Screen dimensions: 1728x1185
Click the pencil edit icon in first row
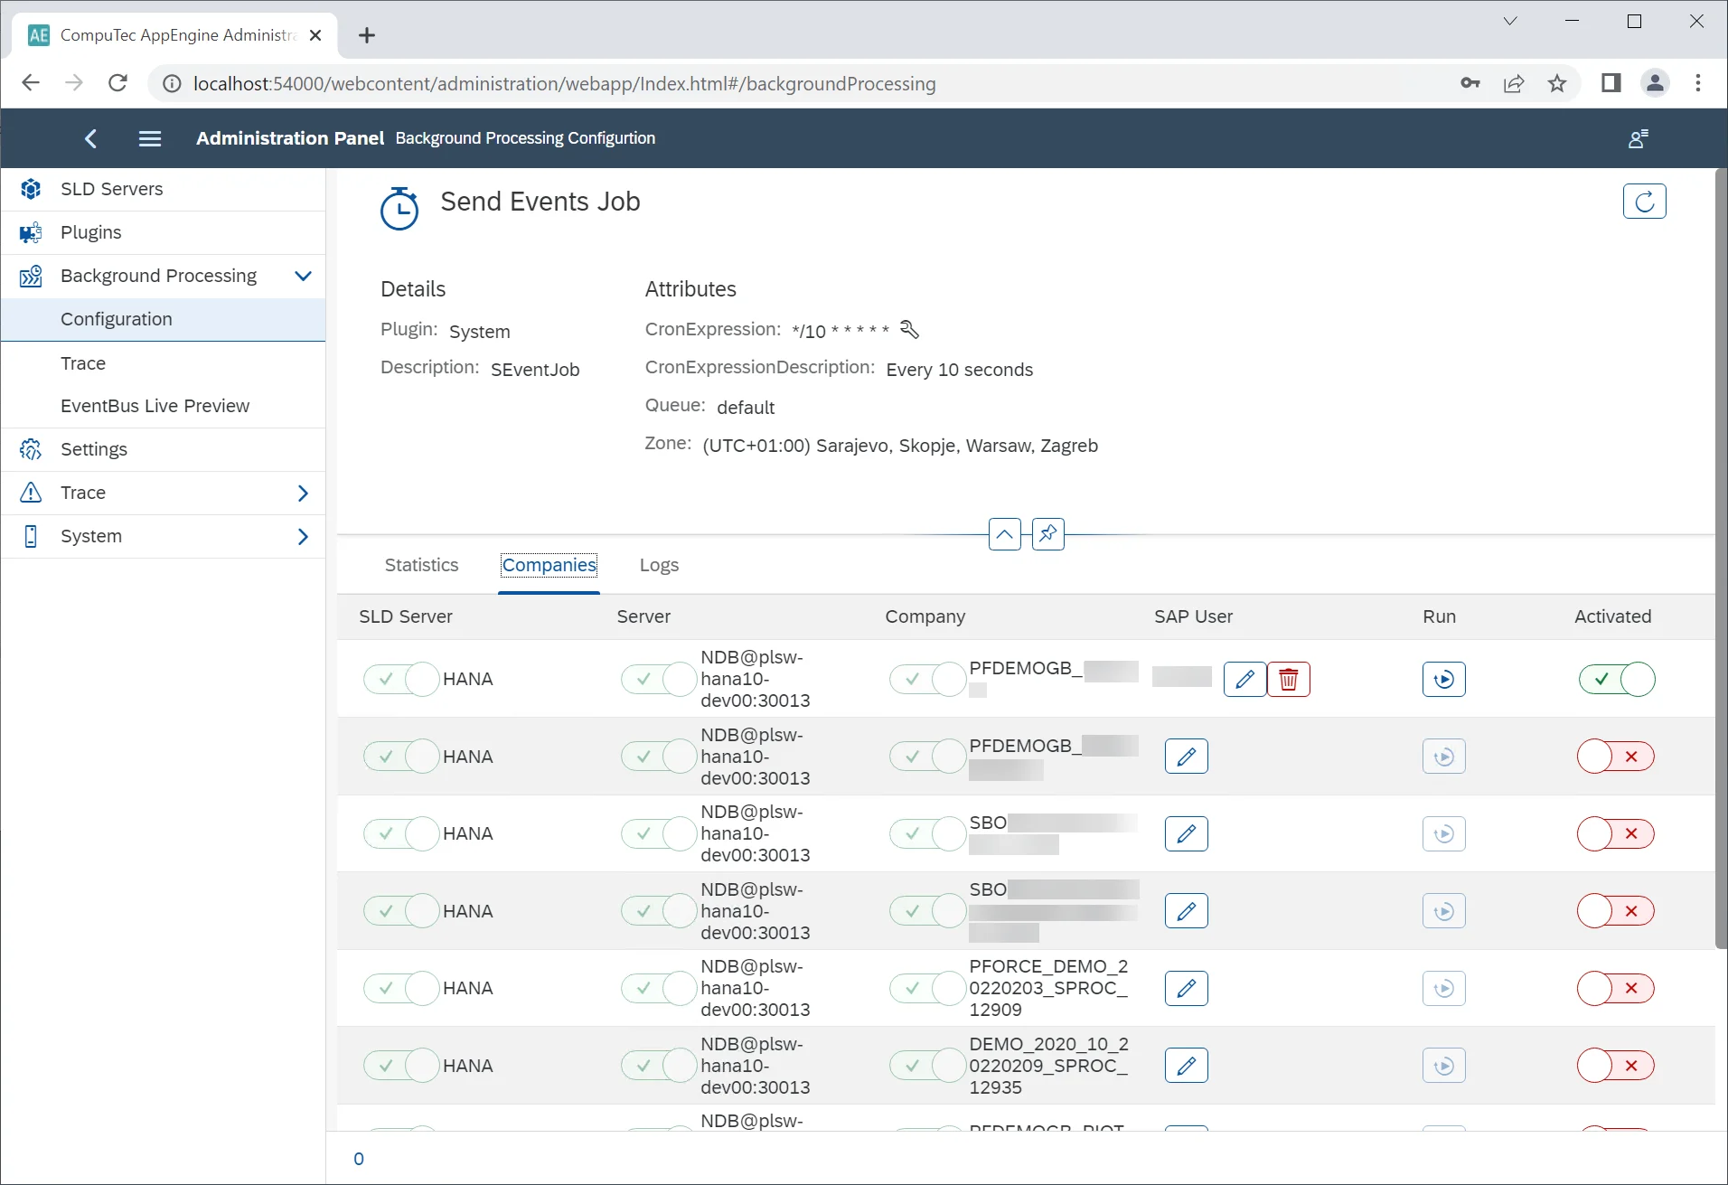pyautogui.click(x=1244, y=680)
